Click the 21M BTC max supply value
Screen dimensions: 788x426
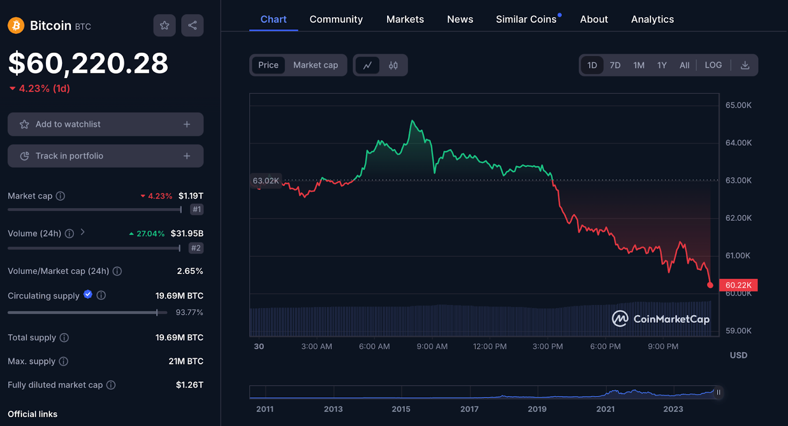pos(186,361)
